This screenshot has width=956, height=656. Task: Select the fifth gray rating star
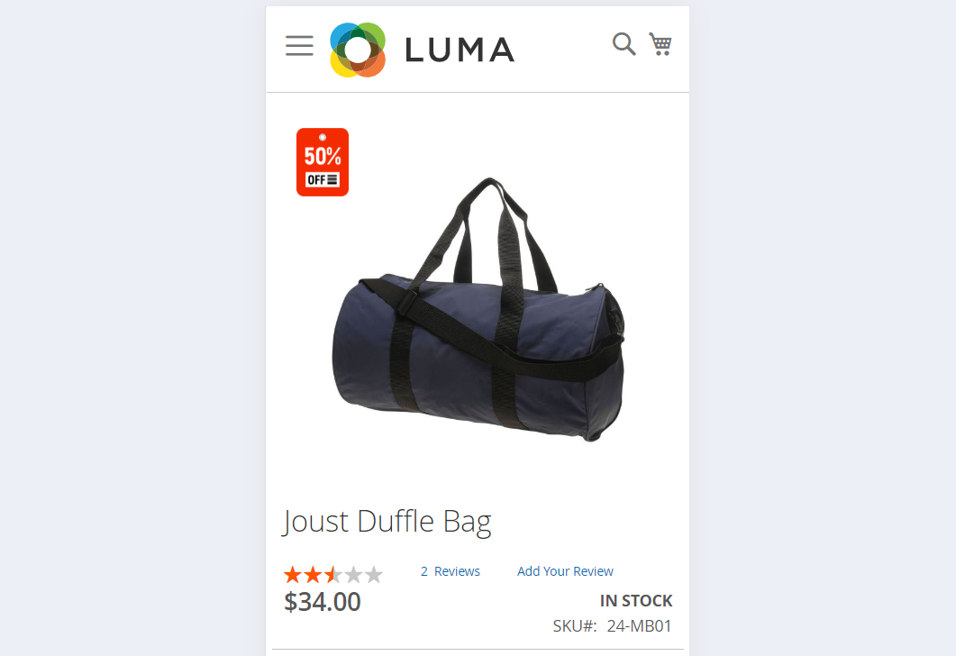coord(374,575)
